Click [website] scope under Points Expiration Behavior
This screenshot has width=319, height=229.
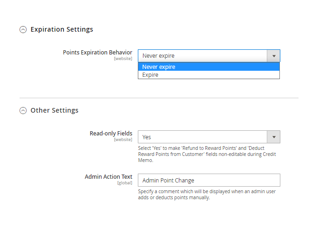tap(123, 59)
